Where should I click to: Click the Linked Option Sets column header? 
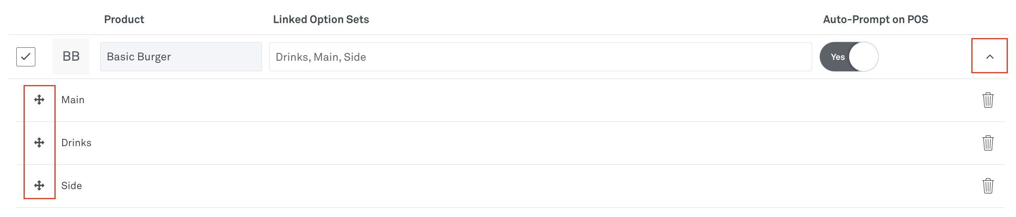coord(321,19)
